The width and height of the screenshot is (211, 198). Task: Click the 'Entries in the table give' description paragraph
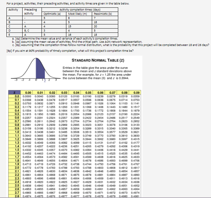point(97,73)
